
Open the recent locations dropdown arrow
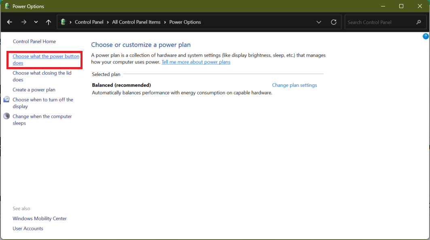click(36, 22)
